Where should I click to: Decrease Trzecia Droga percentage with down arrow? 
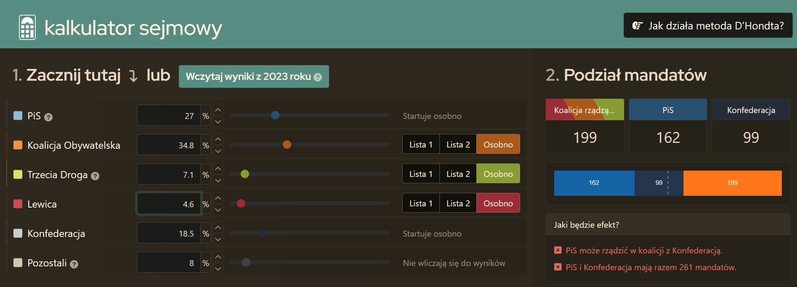click(x=218, y=180)
